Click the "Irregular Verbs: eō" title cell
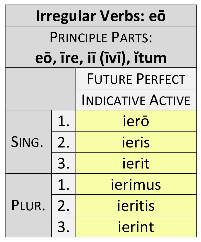The width and height of the screenshot is (201, 242). tap(101, 16)
